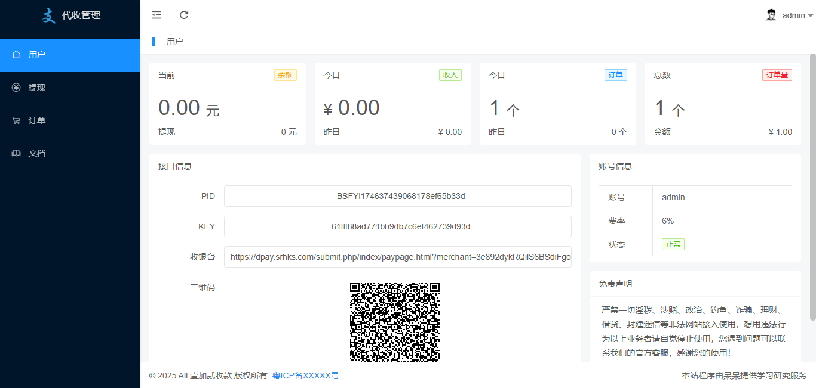Click the refresh page icon
This screenshot has width=816, height=388.
[x=184, y=15]
